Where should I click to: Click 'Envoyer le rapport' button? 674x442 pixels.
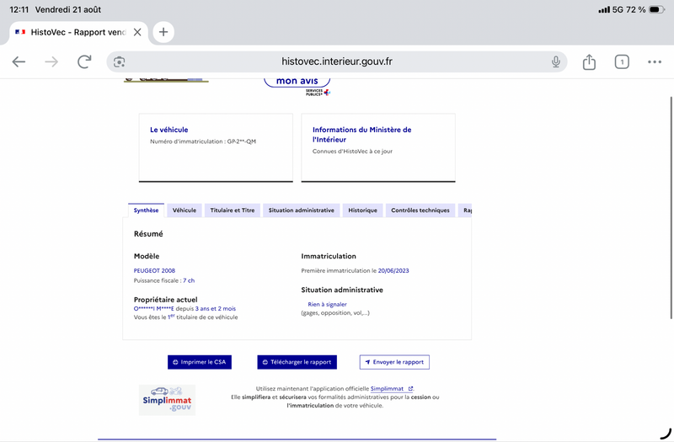point(394,362)
